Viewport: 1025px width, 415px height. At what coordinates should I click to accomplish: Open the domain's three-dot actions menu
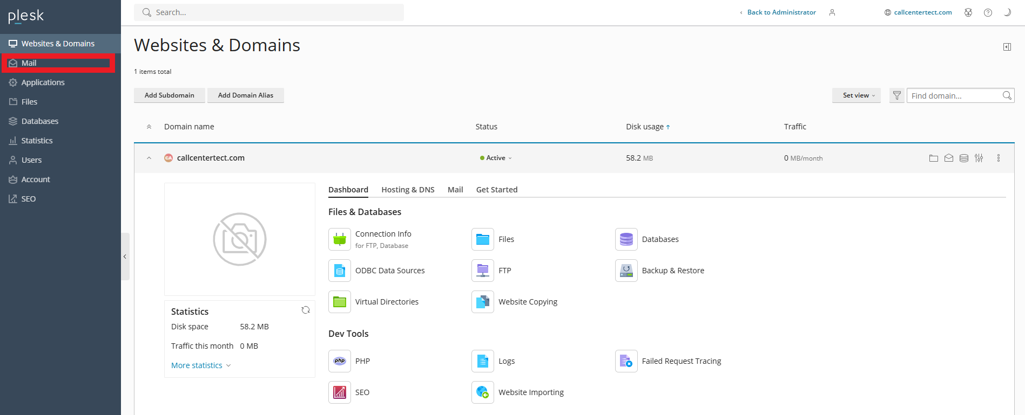998,158
